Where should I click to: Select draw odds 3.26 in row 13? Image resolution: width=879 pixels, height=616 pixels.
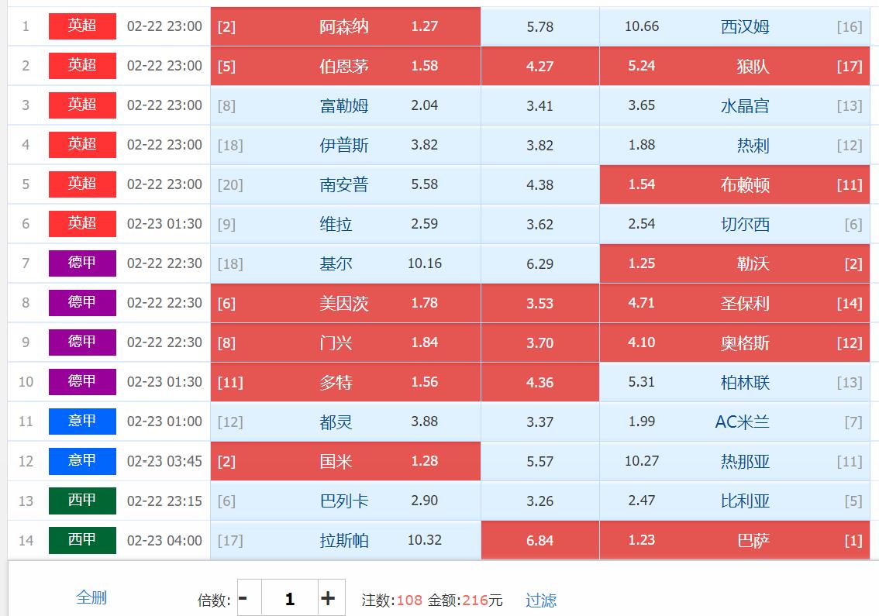[x=539, y=501]
